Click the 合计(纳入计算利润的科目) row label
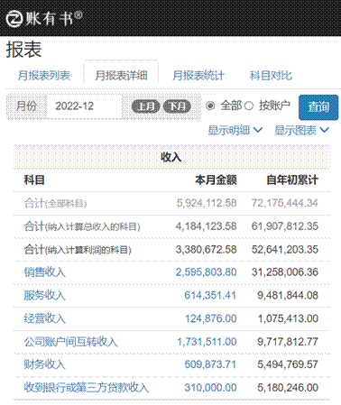 [x=78, y=250]
